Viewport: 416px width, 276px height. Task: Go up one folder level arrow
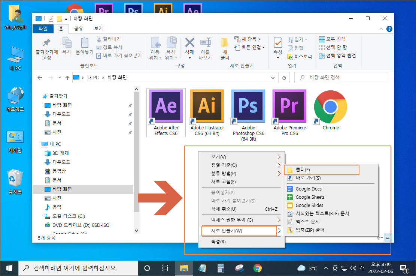click(x=67, y=78)
